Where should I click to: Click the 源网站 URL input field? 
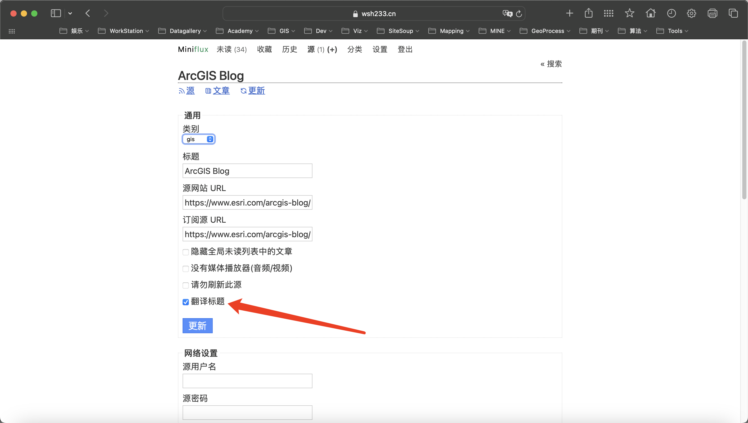point(248,202)
